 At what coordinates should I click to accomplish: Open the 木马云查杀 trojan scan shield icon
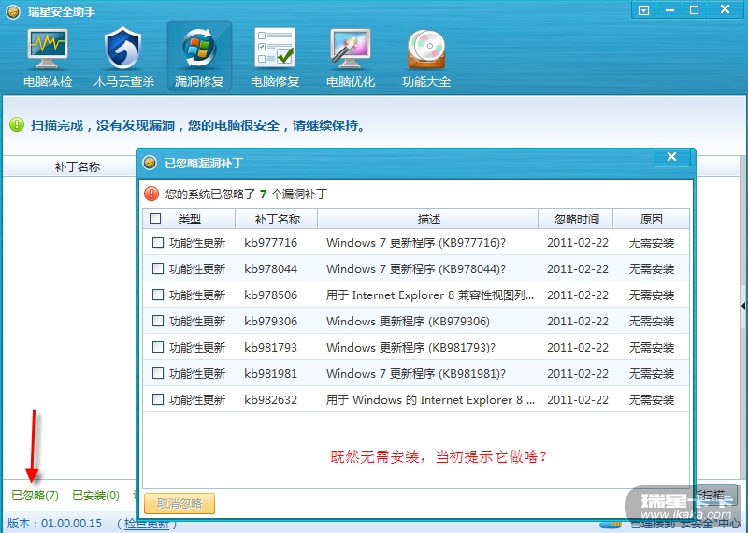tap(123, 57)
